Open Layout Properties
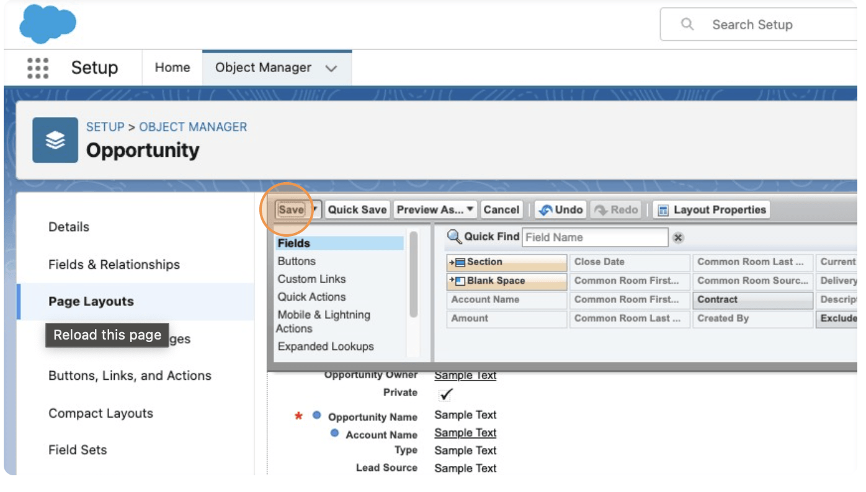This screenshot has width=866, height=492. tap(712, 209)
